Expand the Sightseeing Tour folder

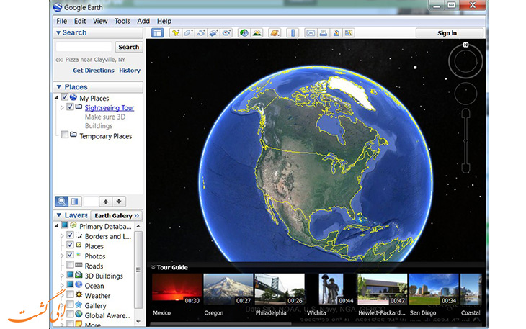pyautogui.click(x=62, y=108)
